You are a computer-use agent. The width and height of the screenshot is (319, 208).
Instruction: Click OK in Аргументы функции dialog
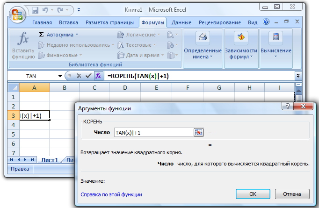(x=253, y=194)
